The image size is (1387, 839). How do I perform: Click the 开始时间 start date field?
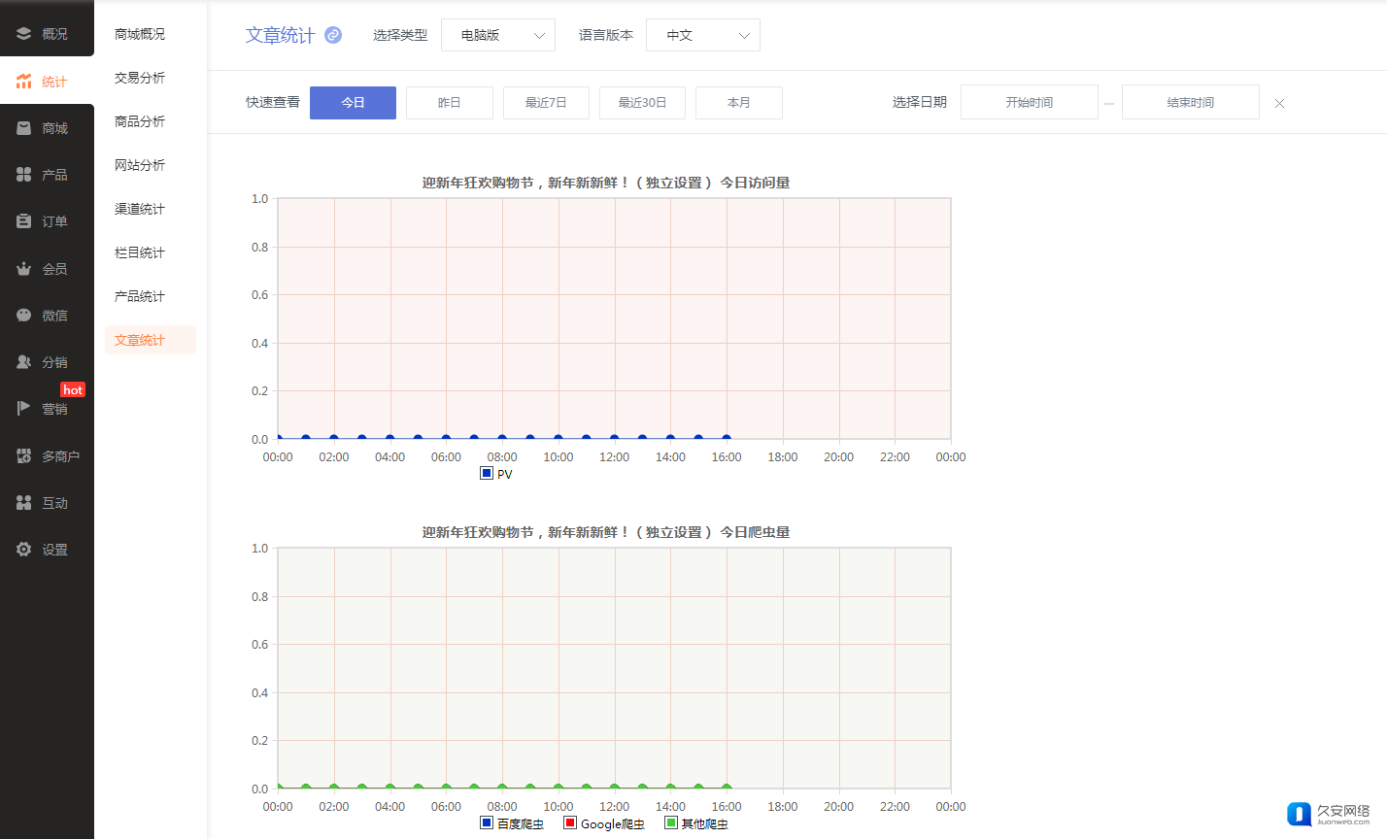click(x=1029, y=103)
